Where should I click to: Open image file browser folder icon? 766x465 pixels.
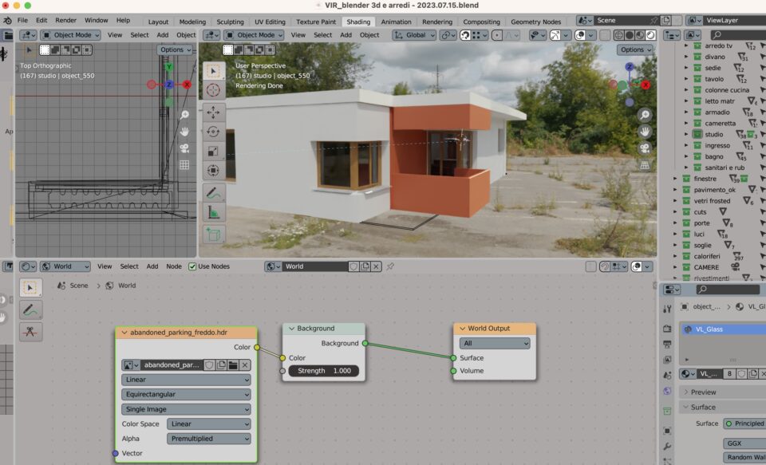pyautogui.click(x=233, y=365)
